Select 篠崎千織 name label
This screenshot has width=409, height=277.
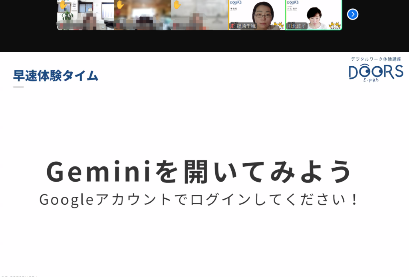[246, 26]
